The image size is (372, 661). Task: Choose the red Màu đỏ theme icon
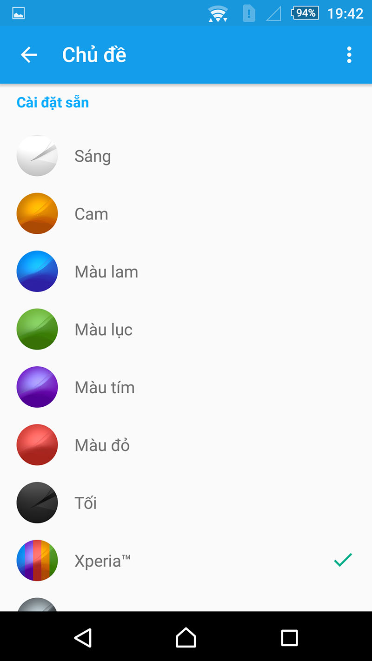click(37, 445)
